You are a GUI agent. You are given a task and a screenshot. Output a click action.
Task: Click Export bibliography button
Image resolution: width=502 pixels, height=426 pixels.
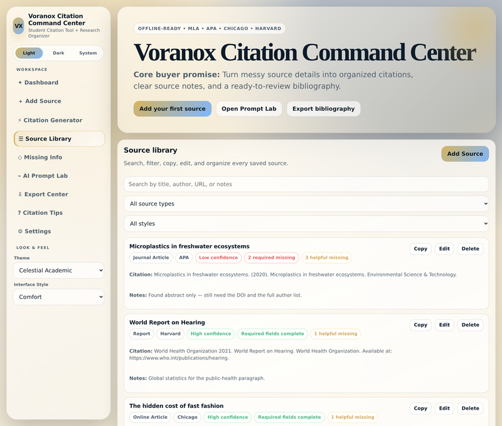click(323, 109)
